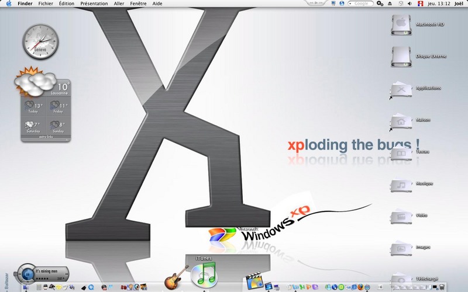Click the jeu. 13:12 clock in menu bar

tap(439, 4)
